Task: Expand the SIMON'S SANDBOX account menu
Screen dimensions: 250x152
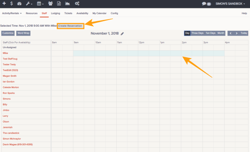Action: (x=230, y=4)
